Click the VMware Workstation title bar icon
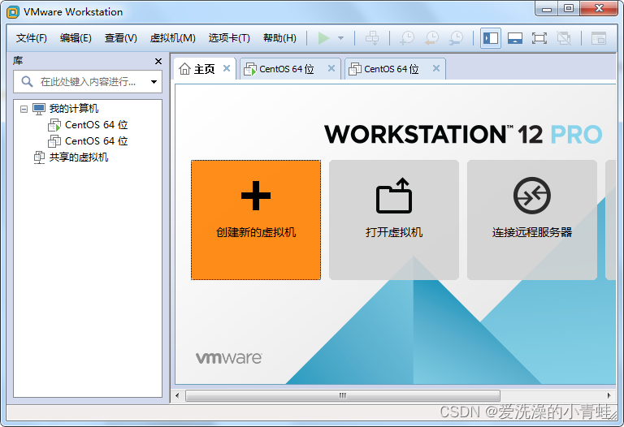The image size is (624, 427). [13, 12]
